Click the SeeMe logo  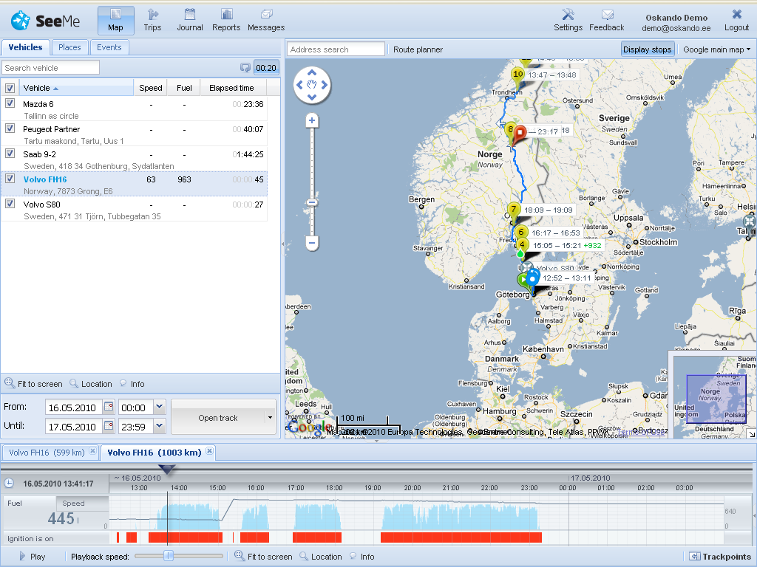click(x=45, y=21)
